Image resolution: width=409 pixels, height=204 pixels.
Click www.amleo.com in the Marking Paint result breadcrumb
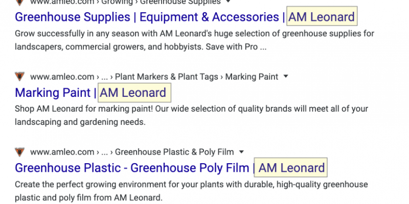[62, 77]
